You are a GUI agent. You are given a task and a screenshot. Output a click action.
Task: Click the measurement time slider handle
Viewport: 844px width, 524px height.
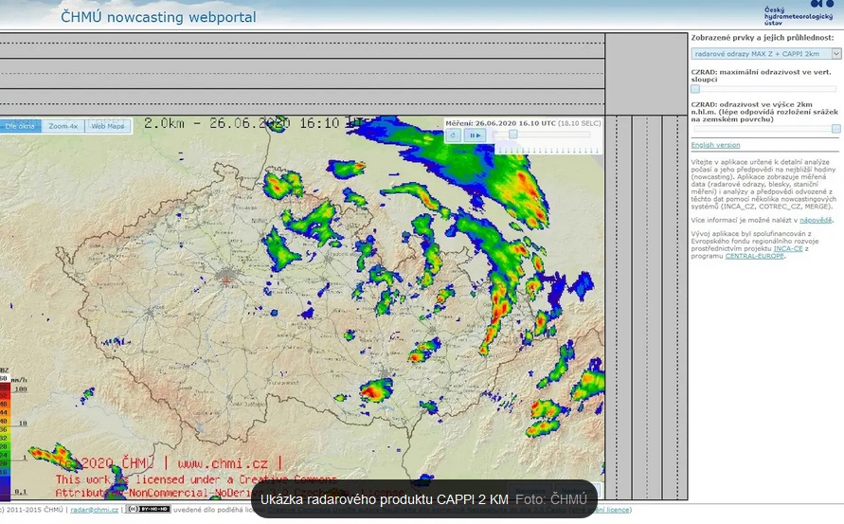(x=512, y=135)
